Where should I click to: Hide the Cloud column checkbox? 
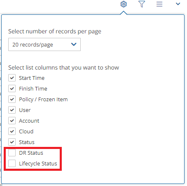pyautogui.click(x=12, y=131)
